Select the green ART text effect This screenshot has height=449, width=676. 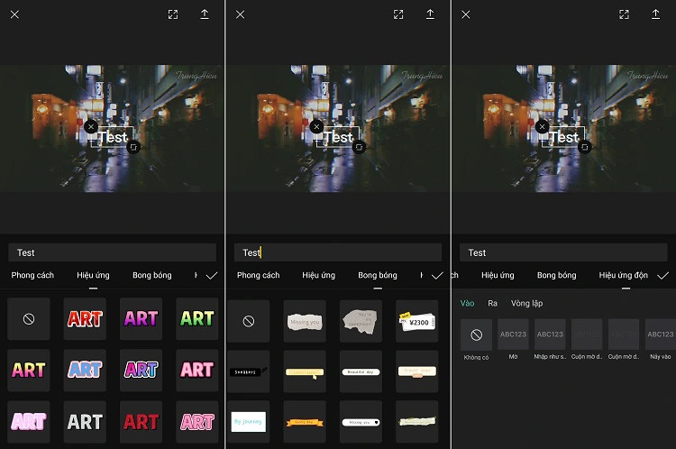pos(196,318)
